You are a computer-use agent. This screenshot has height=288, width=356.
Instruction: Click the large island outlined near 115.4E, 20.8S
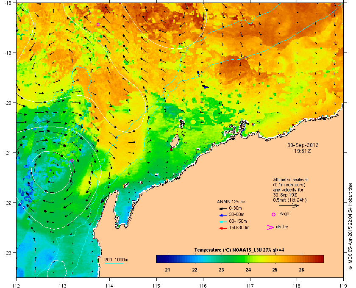(x=175, y=142)
